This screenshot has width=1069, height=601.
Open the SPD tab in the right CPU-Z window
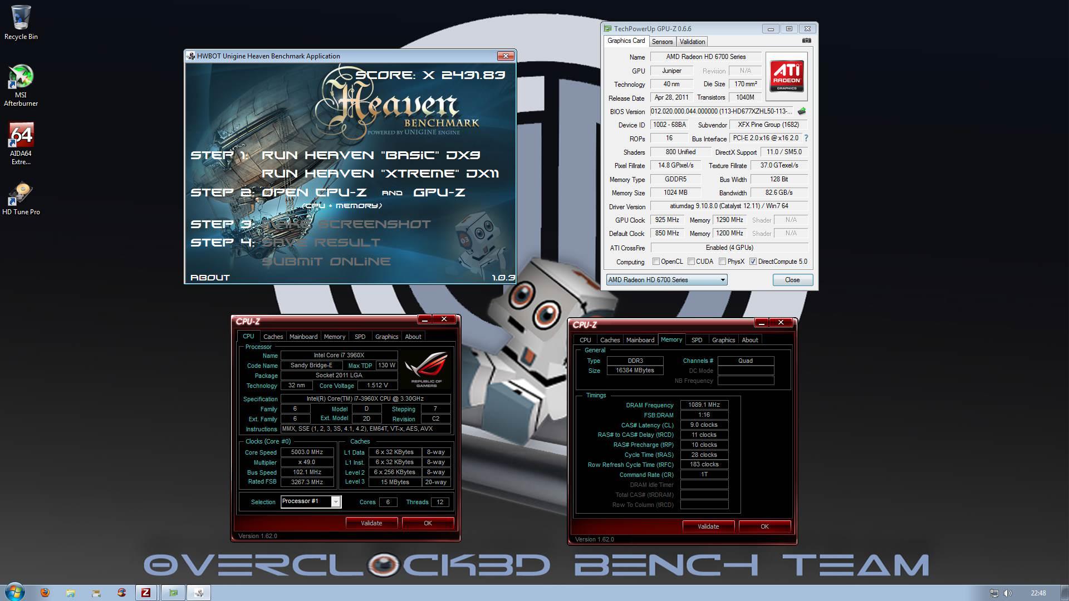(x=697, y=340)
